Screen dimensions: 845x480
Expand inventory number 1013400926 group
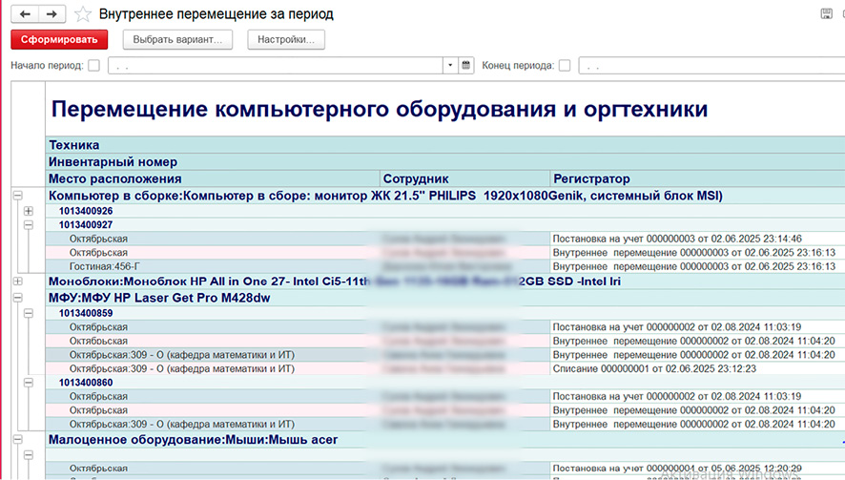coord(29,211)
